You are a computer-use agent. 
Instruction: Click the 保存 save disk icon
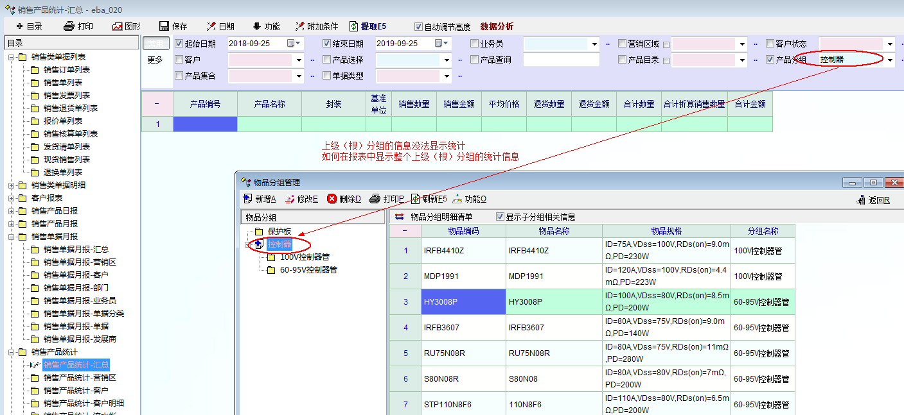tap(164, 26)
